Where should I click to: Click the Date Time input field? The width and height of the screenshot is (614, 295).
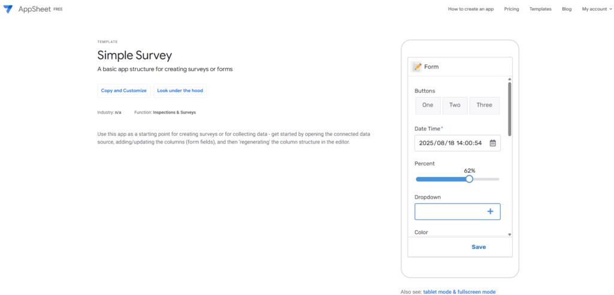pyautogui.click(x=451, y=143)
